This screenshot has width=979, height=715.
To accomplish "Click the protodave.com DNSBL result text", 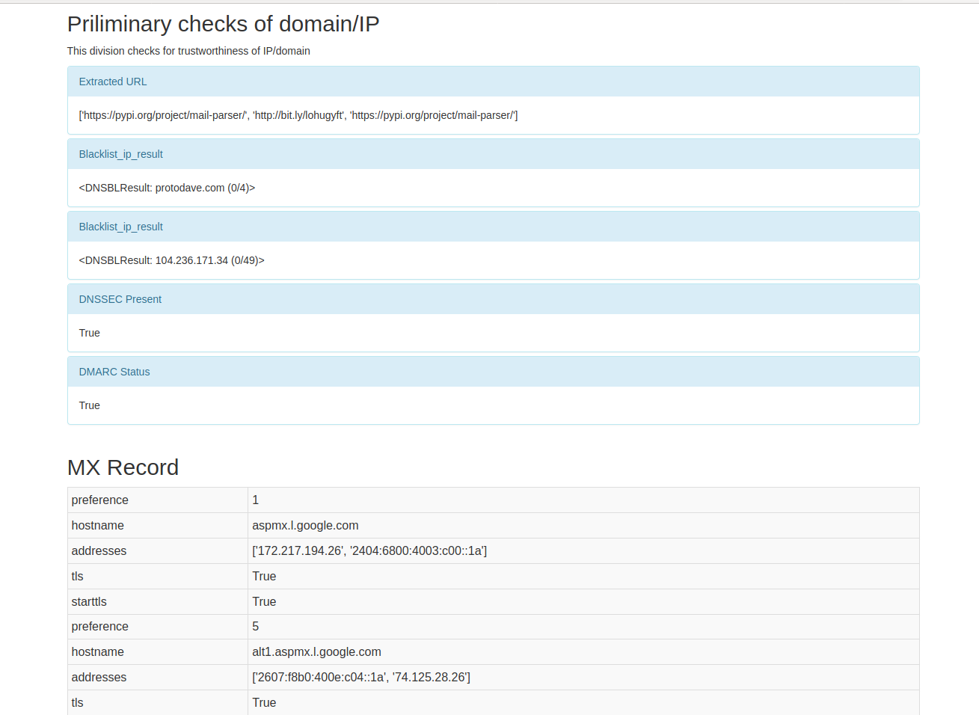I will point(167,188).
